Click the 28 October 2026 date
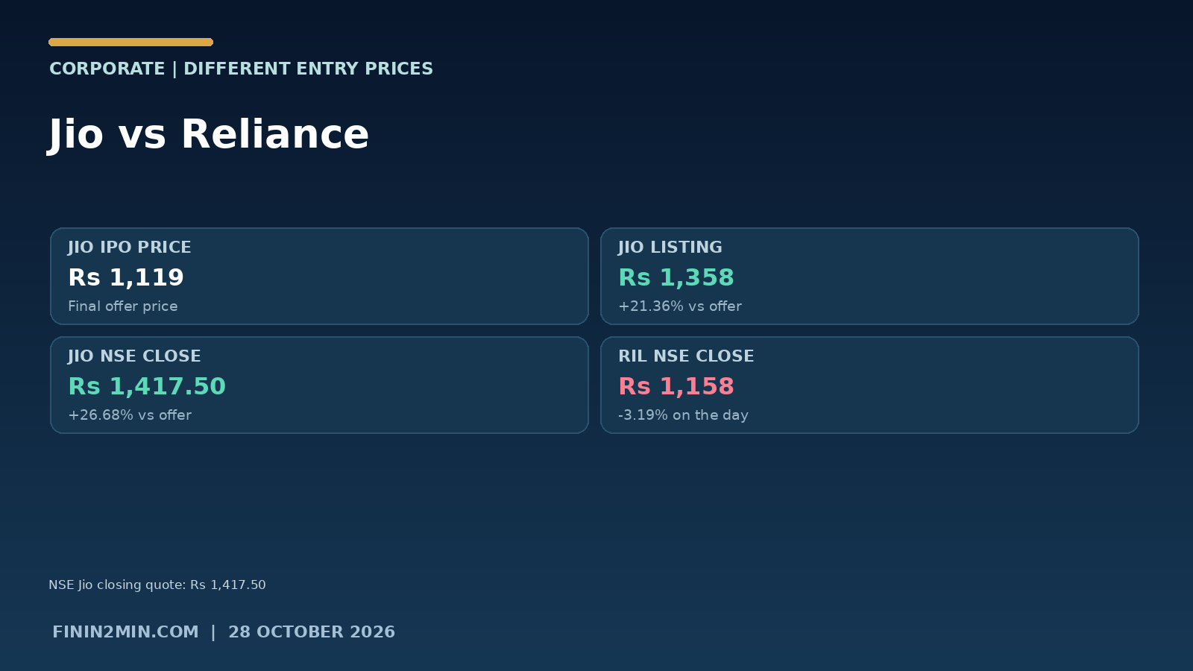 tap(312, 632)
